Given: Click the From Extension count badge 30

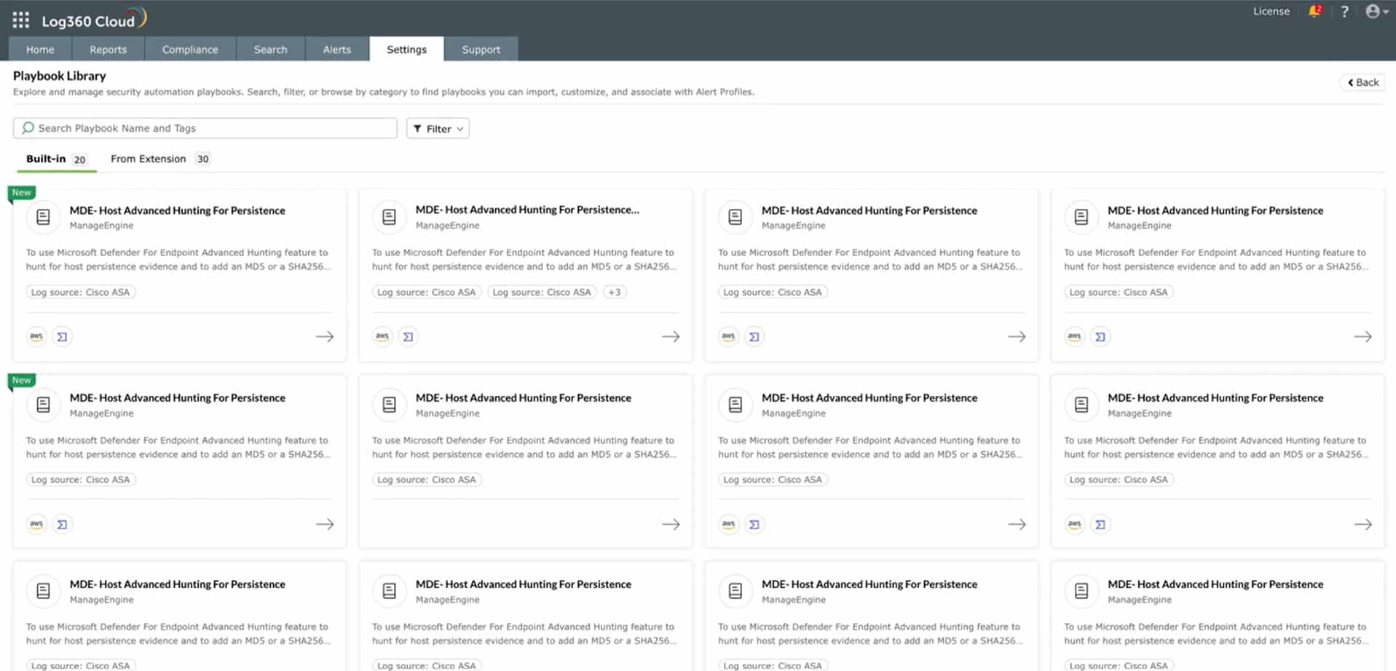Looking at the screenshot, I should pyautogui.click(x=202, y=159).
